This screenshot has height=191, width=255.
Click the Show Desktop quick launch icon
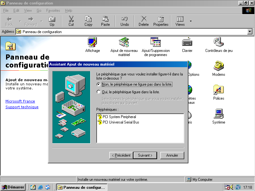(33, 187)
